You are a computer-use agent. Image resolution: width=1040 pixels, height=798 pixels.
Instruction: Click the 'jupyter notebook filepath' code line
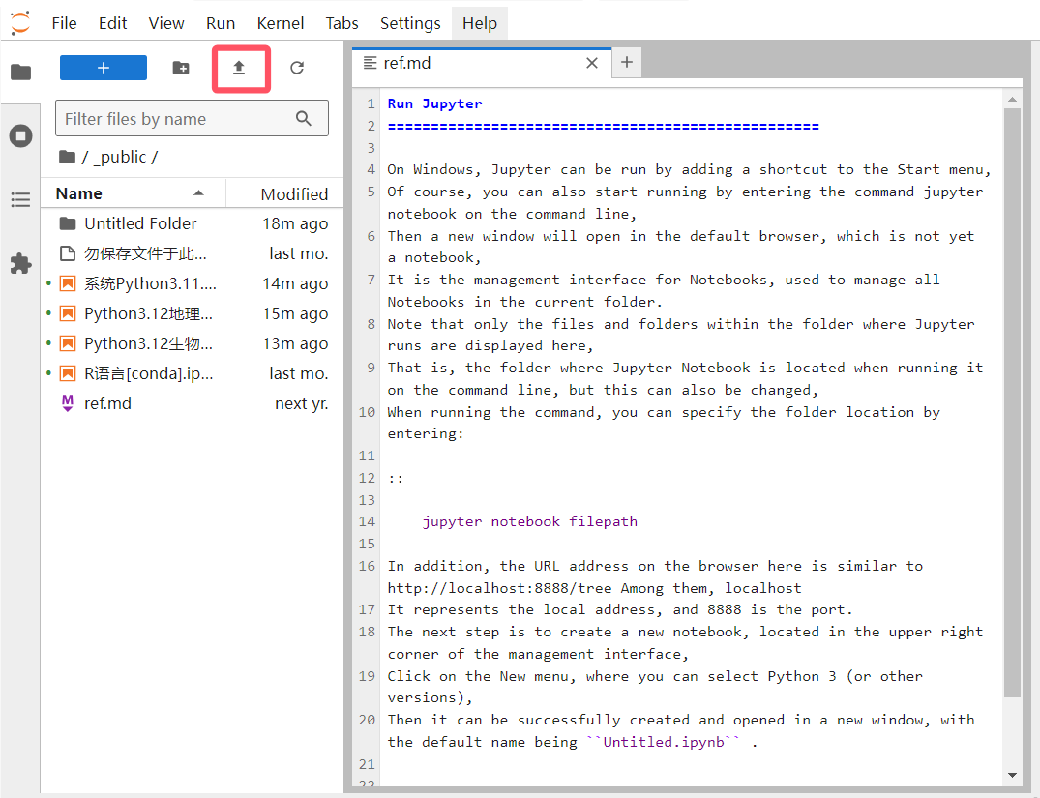click(x=530, y=521)
